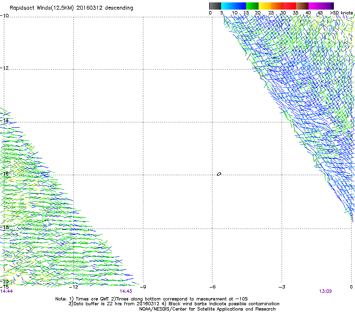Click the longitude label '-6'
Image resolution: width=355 pixels, height=312 pixels.
[213, 287]
